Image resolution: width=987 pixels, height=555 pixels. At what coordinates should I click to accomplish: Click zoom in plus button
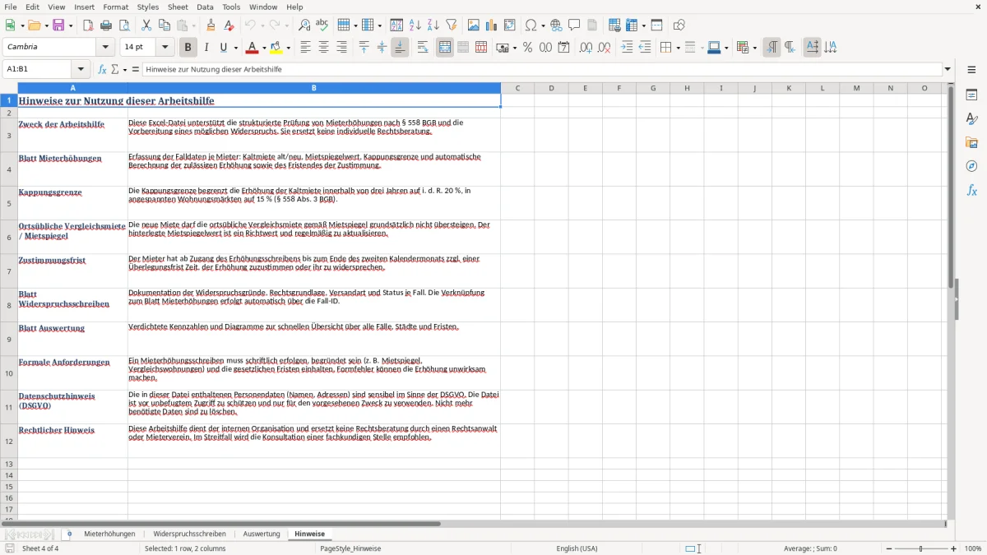pyautogui.click(x=954, y=548)
